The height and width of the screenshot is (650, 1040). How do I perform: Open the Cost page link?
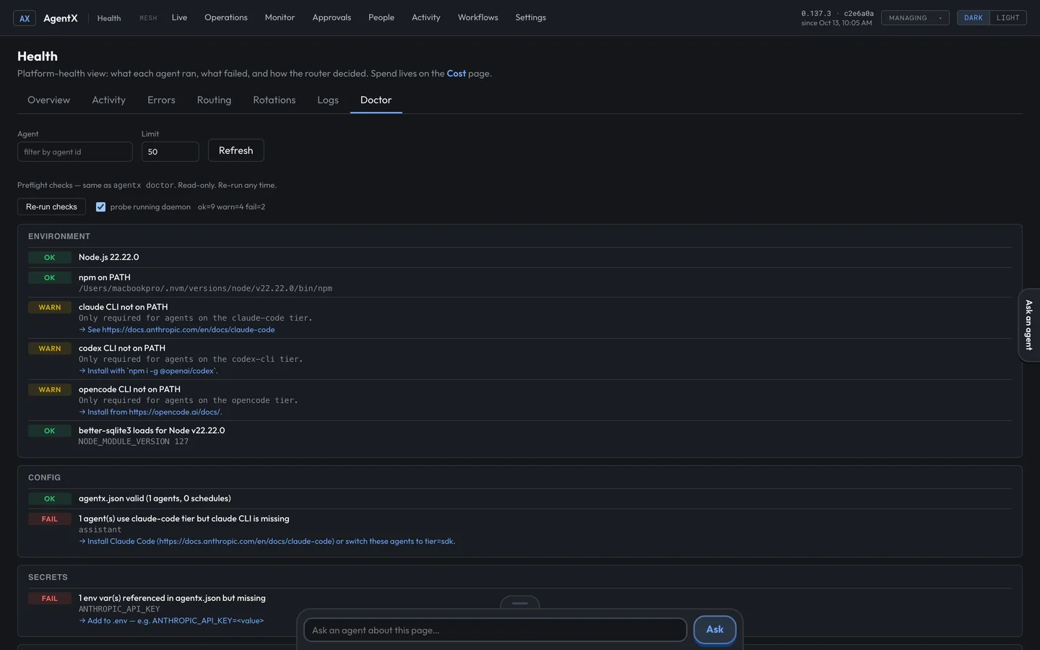coord(456,74)
